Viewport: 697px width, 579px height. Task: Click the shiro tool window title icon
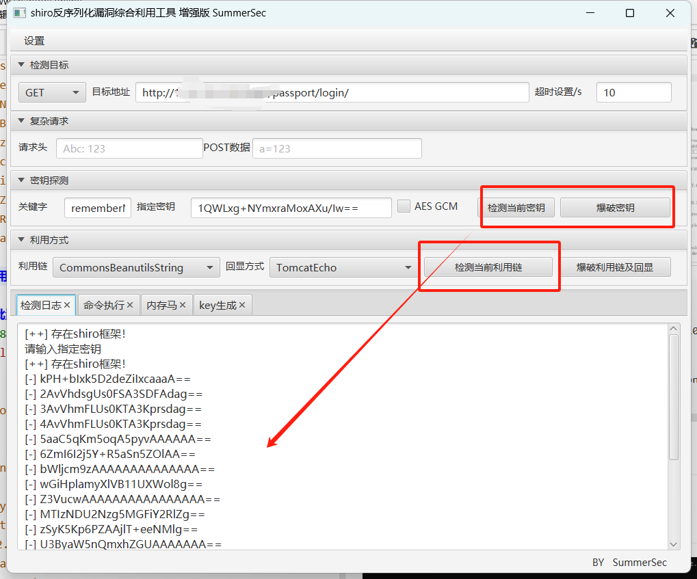[20, 12]
